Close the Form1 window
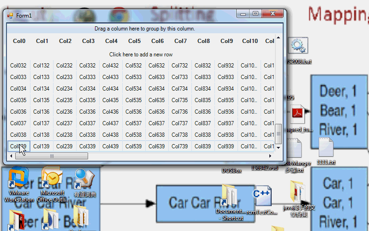Image resolution: width=369 pixels, height=231 pixels. tap(273, 14)
